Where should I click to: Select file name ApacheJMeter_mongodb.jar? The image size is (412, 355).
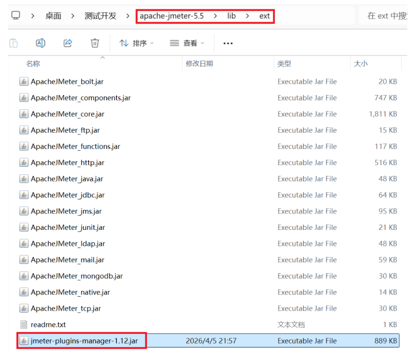pyautogui.click(x=77, y=276)
